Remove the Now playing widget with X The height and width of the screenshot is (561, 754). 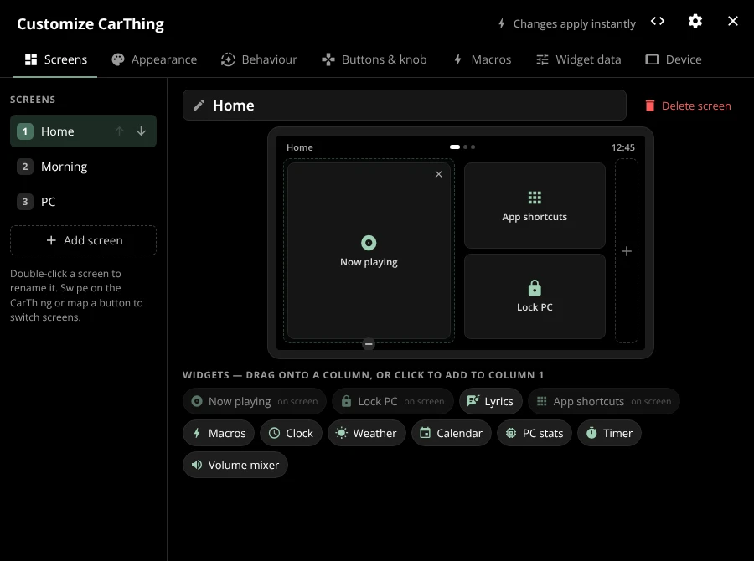click(438, 174)
